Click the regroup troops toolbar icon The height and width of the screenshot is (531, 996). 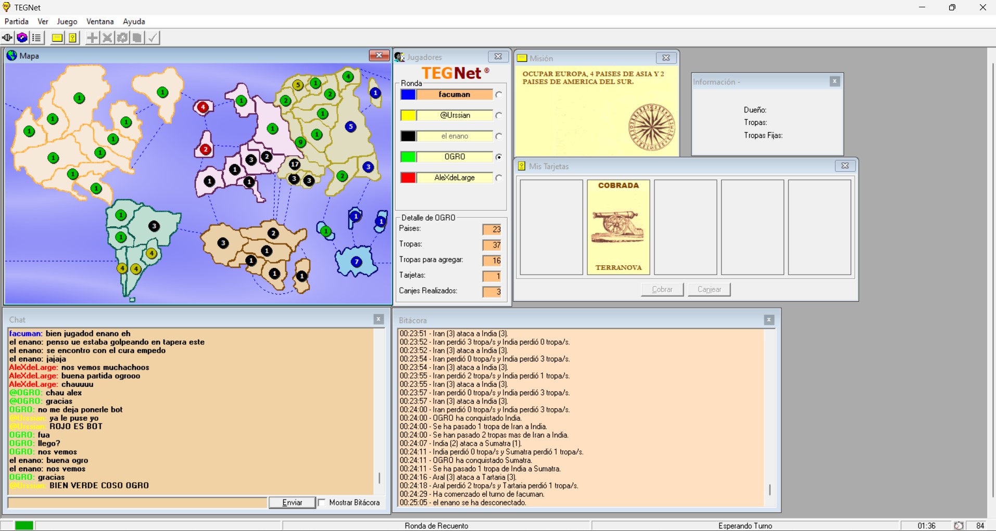click(x=122, y=37)
